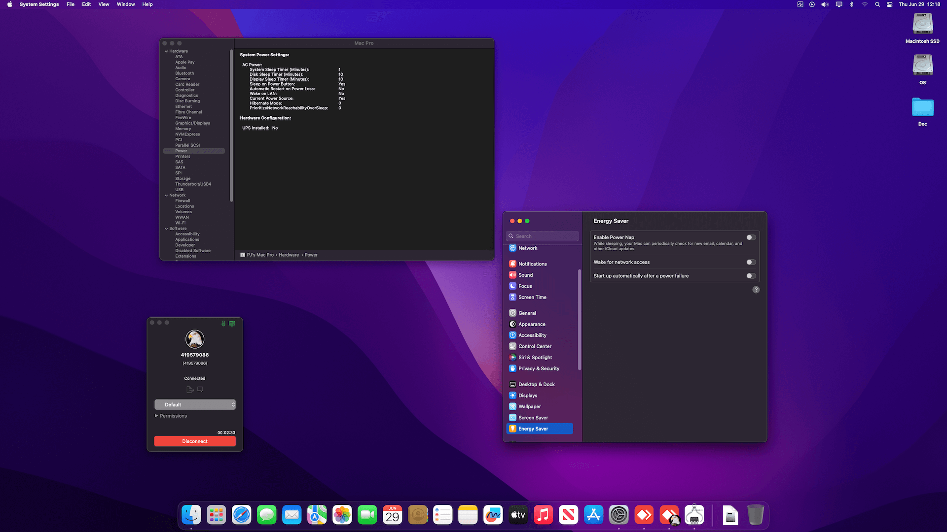Open App Store from the Dock
This screenshot has width=947, height=532.
click(x=594, y=515)
